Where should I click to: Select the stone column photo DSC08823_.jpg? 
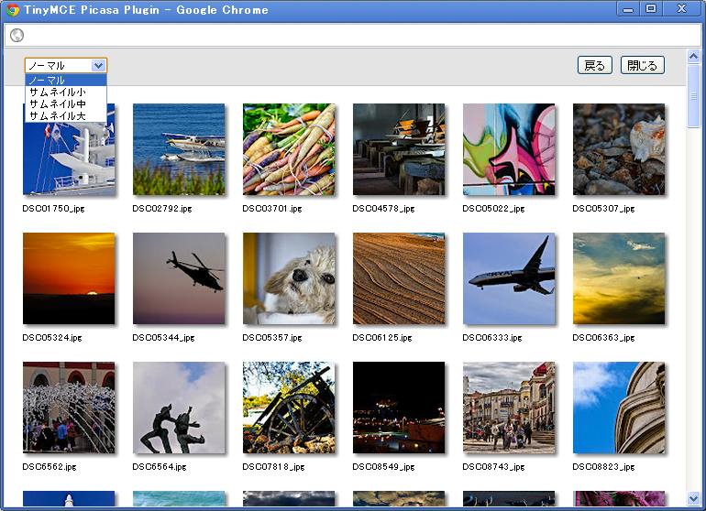pyautogui.click(x=619, y=408)
